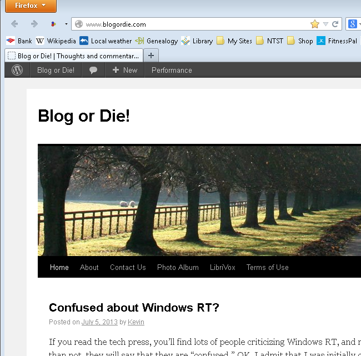This screenshot has width=361, height=356.
Task: Expand the My Sites bookmark folder
Action: (234, 41)
